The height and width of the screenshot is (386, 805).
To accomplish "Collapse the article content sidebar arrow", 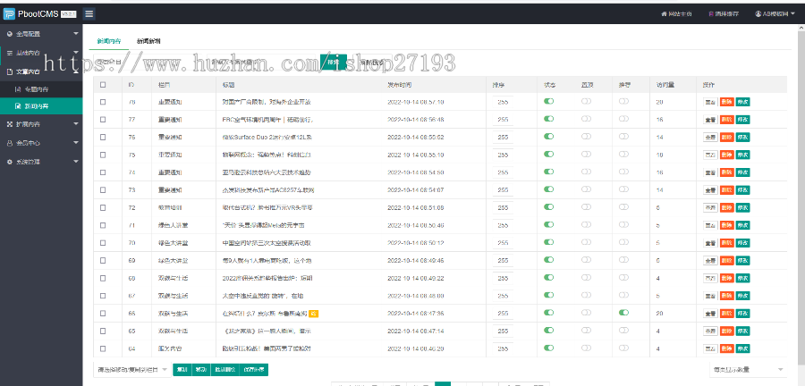I will [x=76, y=71].
